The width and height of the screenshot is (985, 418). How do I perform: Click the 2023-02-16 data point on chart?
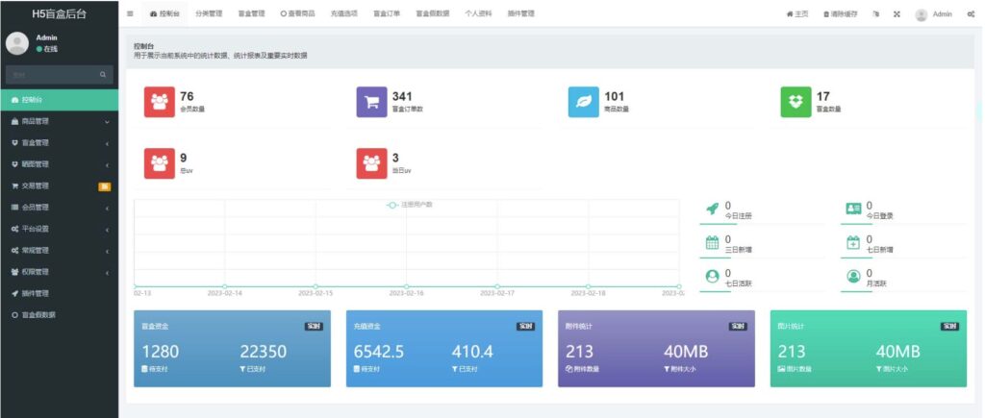tap(407, 286)
